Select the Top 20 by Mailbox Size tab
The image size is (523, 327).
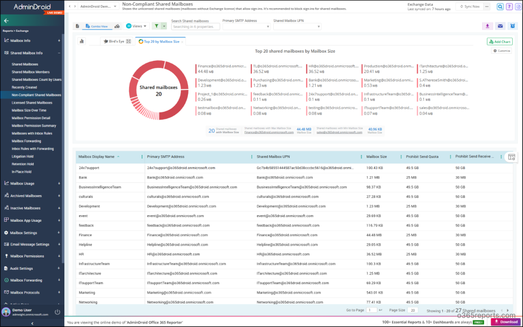(160, 42)
